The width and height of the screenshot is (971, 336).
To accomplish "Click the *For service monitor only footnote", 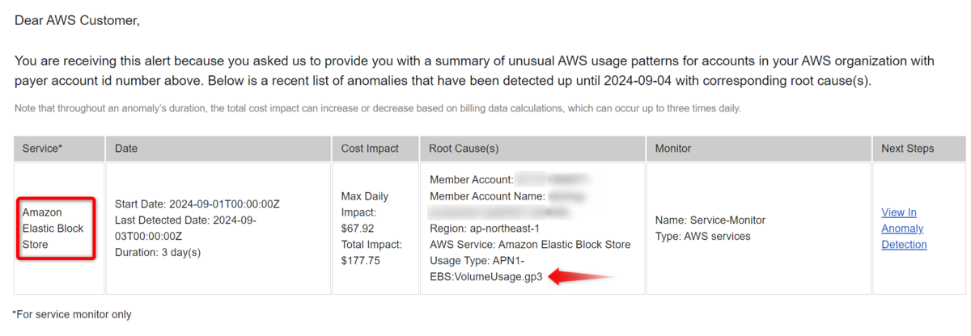I will (72, 313).
